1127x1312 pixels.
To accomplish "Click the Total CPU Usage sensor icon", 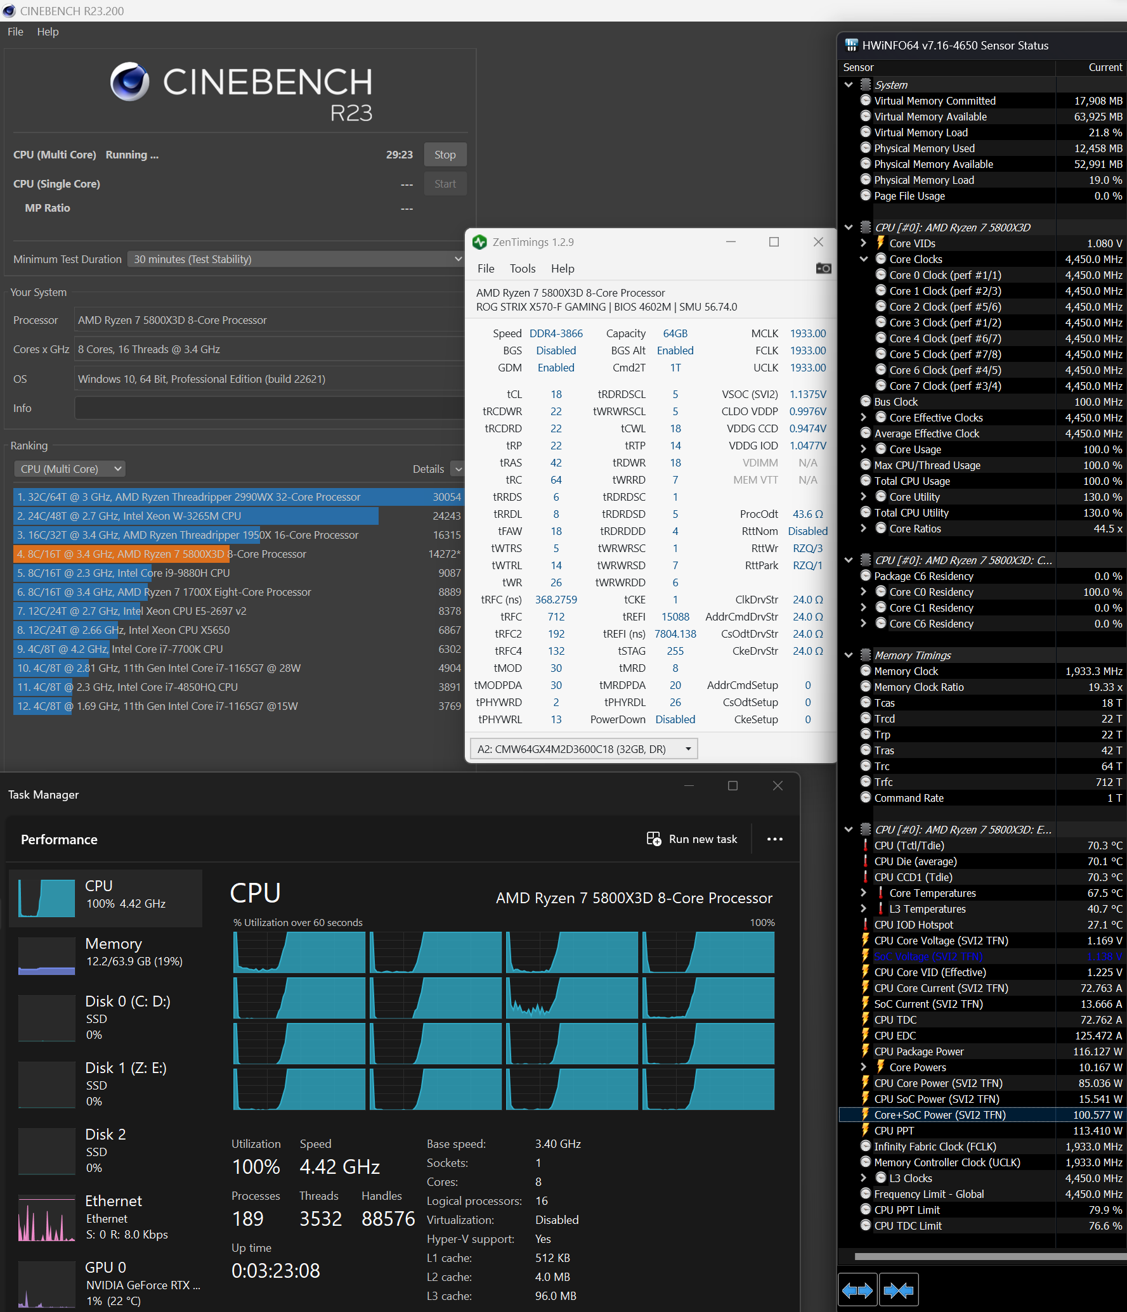I will (x=865, y=480).
